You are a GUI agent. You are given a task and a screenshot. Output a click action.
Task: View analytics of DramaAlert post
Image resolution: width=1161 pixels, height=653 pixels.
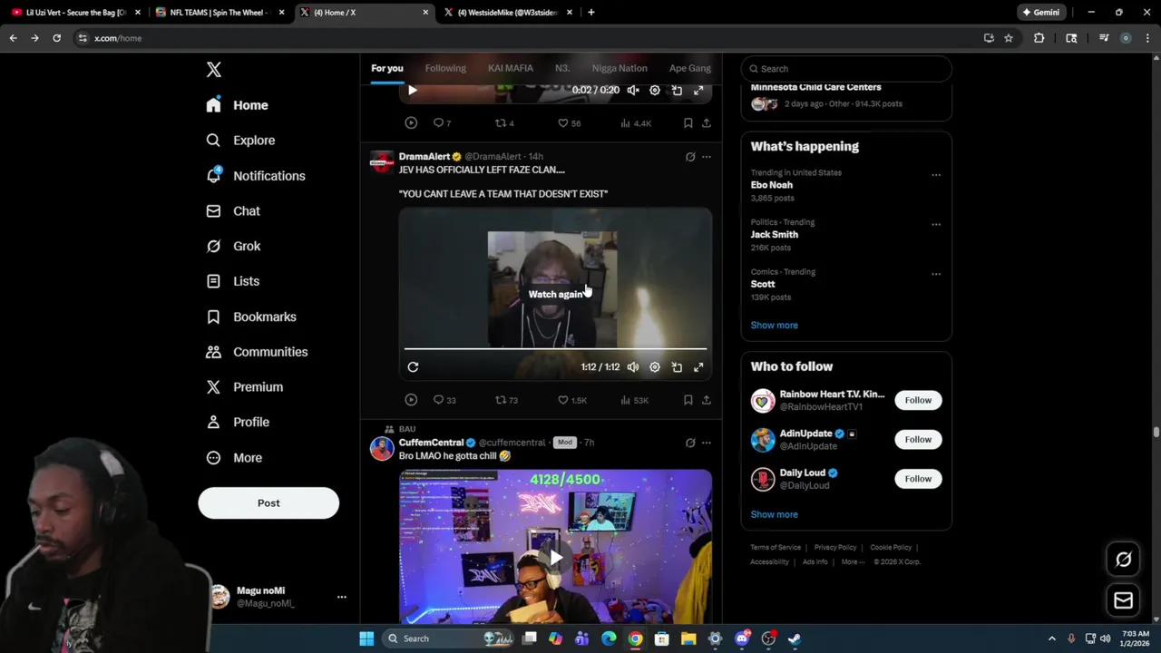tap(634, 400)
